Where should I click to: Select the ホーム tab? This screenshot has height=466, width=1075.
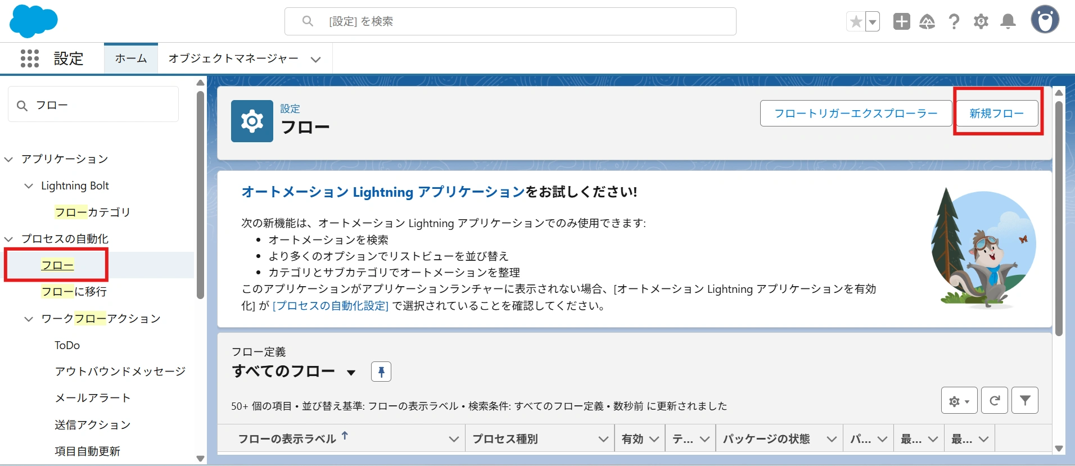131,58
